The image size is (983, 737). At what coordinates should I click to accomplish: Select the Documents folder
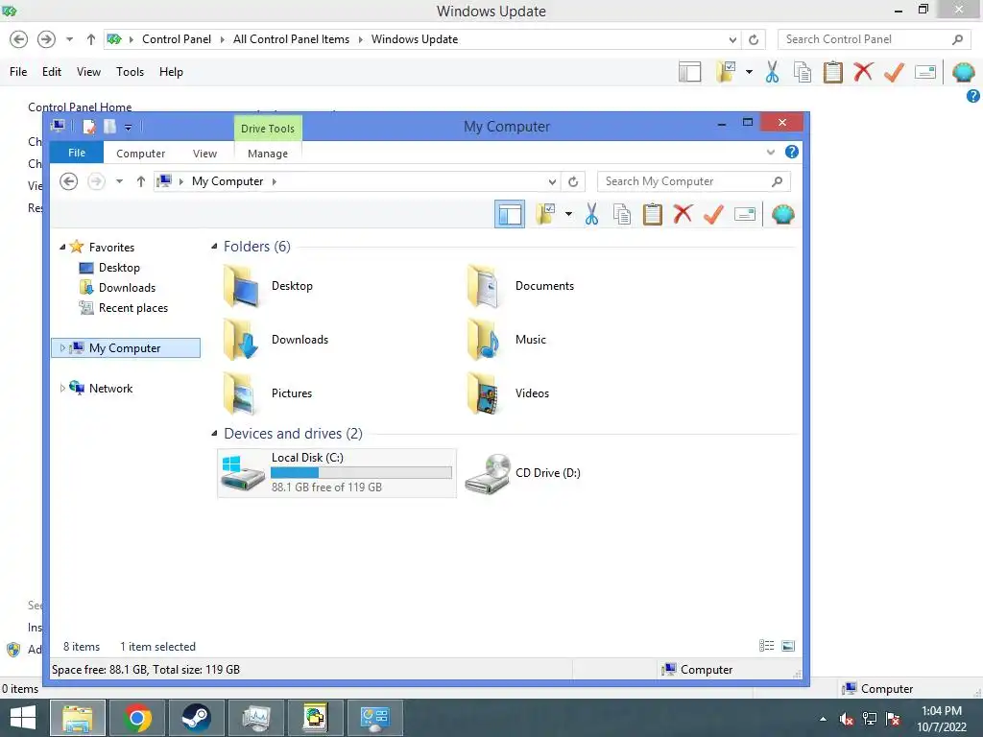click(521, 286)
